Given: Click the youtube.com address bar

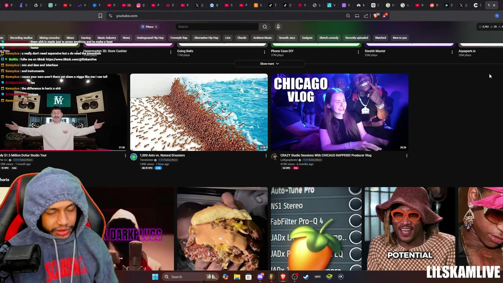Looking at the screenshot, I should [x=228, y=16].
